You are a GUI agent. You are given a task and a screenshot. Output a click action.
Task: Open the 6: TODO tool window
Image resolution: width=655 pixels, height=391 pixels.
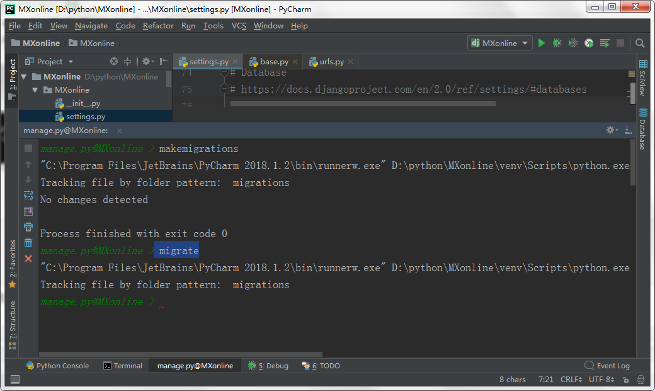coord(321,366)
